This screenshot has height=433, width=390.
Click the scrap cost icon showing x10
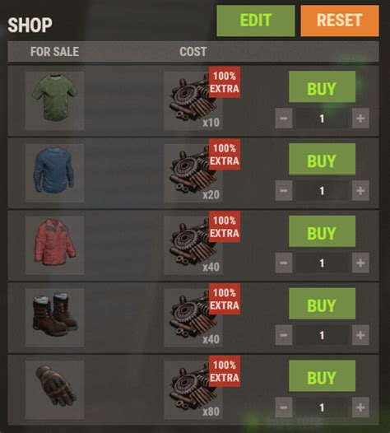pyautogui.click(x=193, y=100)
